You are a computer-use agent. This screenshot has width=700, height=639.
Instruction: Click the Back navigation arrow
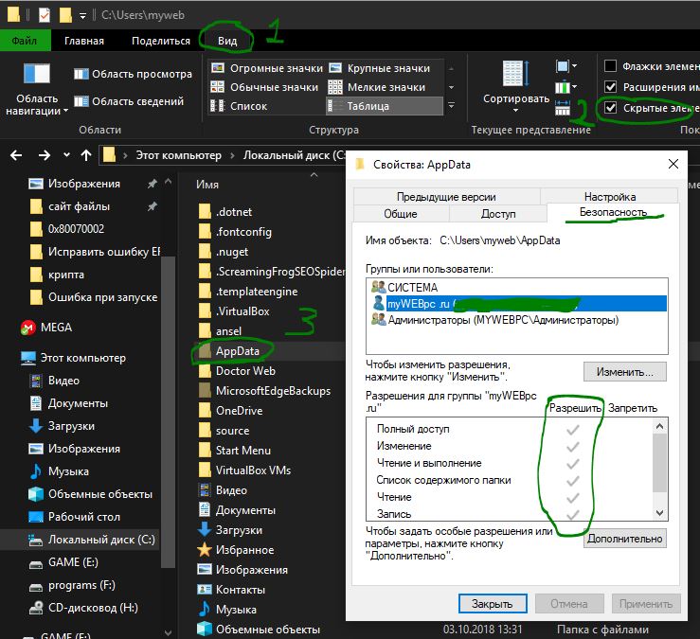coord(16,155)
